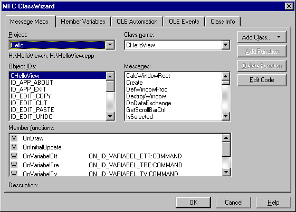Click the W icon beside OnVariabelTre
Image resolution: width=296 pixels, height=212 pixels.
(14, 165)
